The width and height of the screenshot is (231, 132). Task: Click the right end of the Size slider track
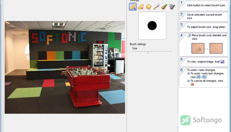(172, 52)
